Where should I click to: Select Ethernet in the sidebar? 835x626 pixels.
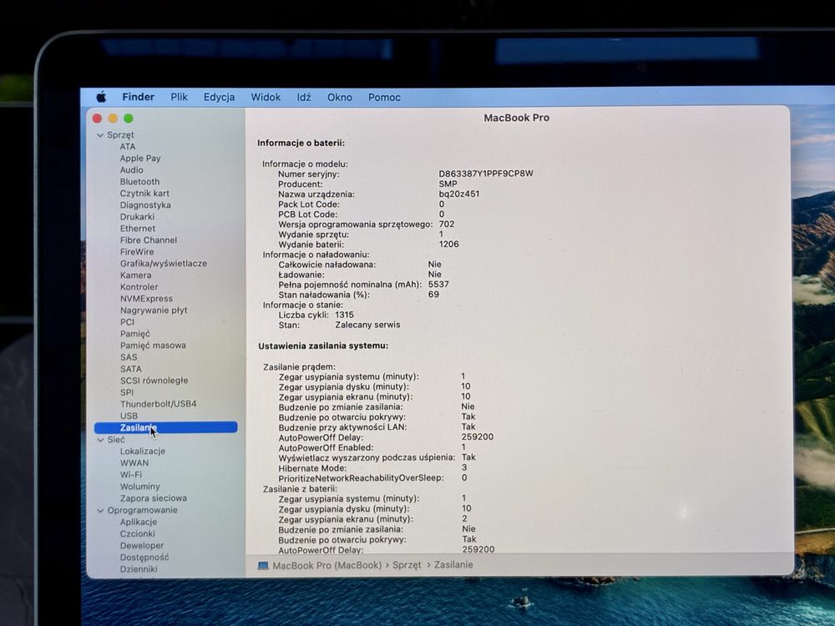click(138, 229)
